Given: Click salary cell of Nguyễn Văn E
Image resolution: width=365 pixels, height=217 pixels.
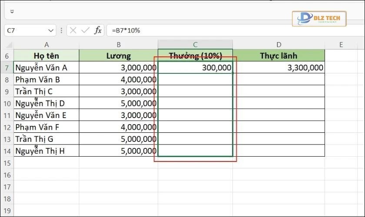Looking at the screenshot, I should (119, 115).
